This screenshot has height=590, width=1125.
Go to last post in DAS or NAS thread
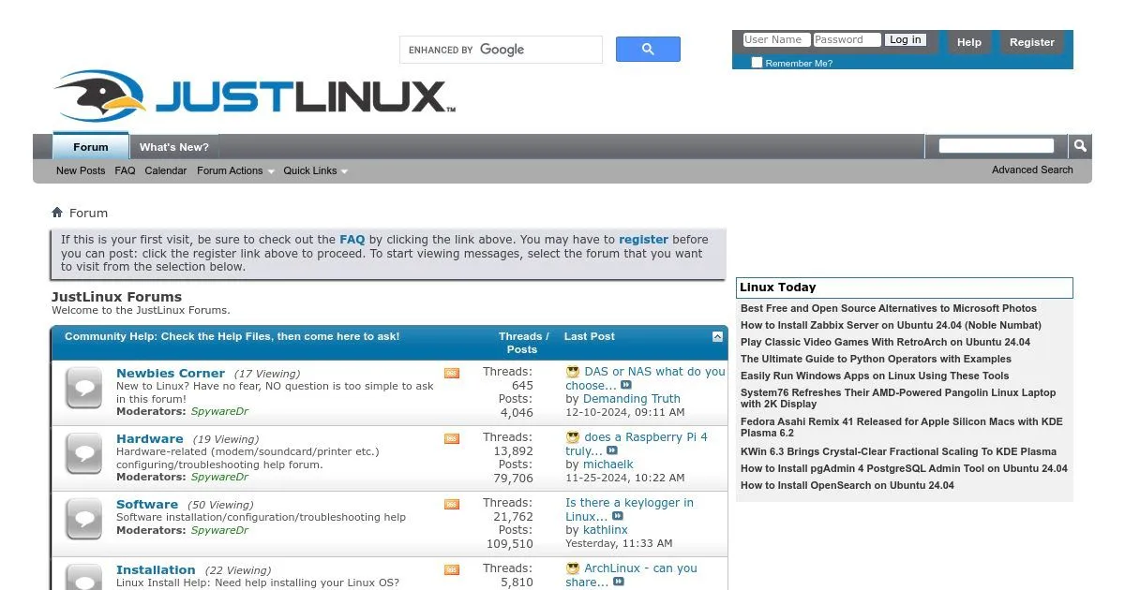(x=626, y=386)
